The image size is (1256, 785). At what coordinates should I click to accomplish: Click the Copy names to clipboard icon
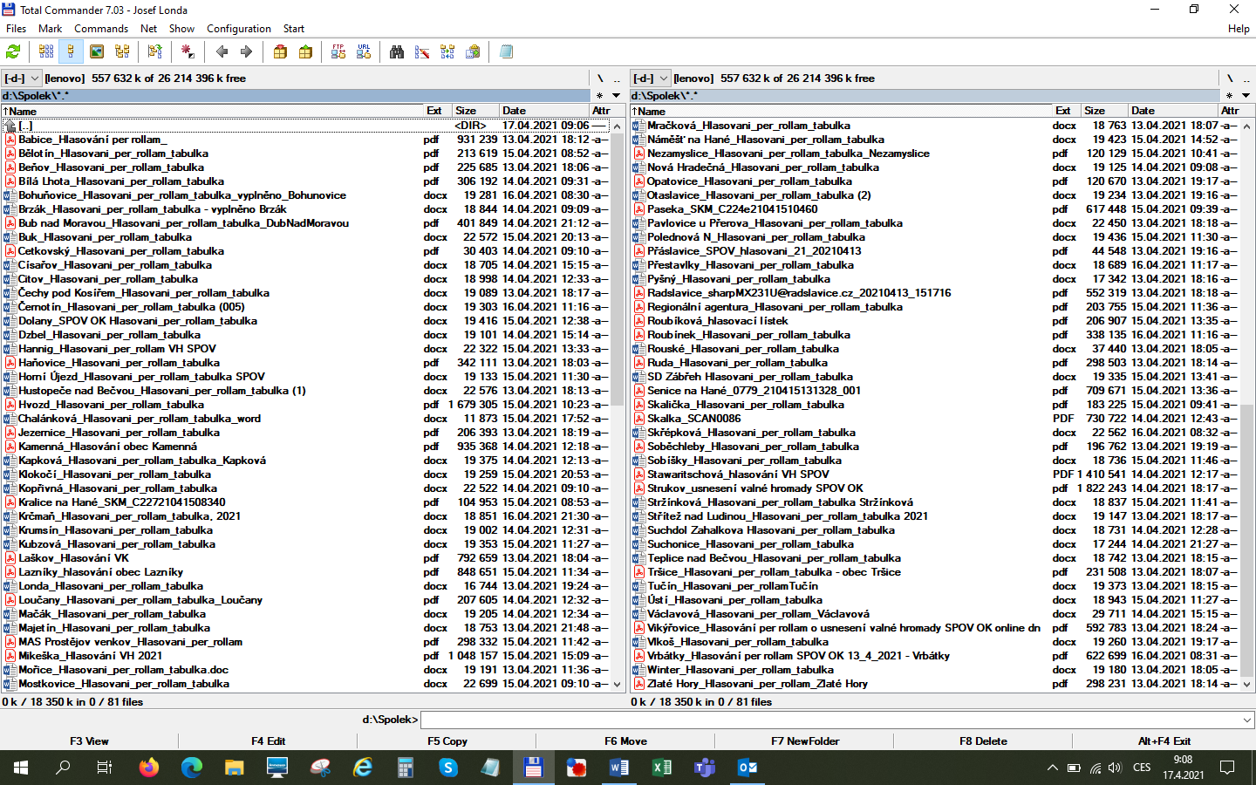(x=473, y=52)
